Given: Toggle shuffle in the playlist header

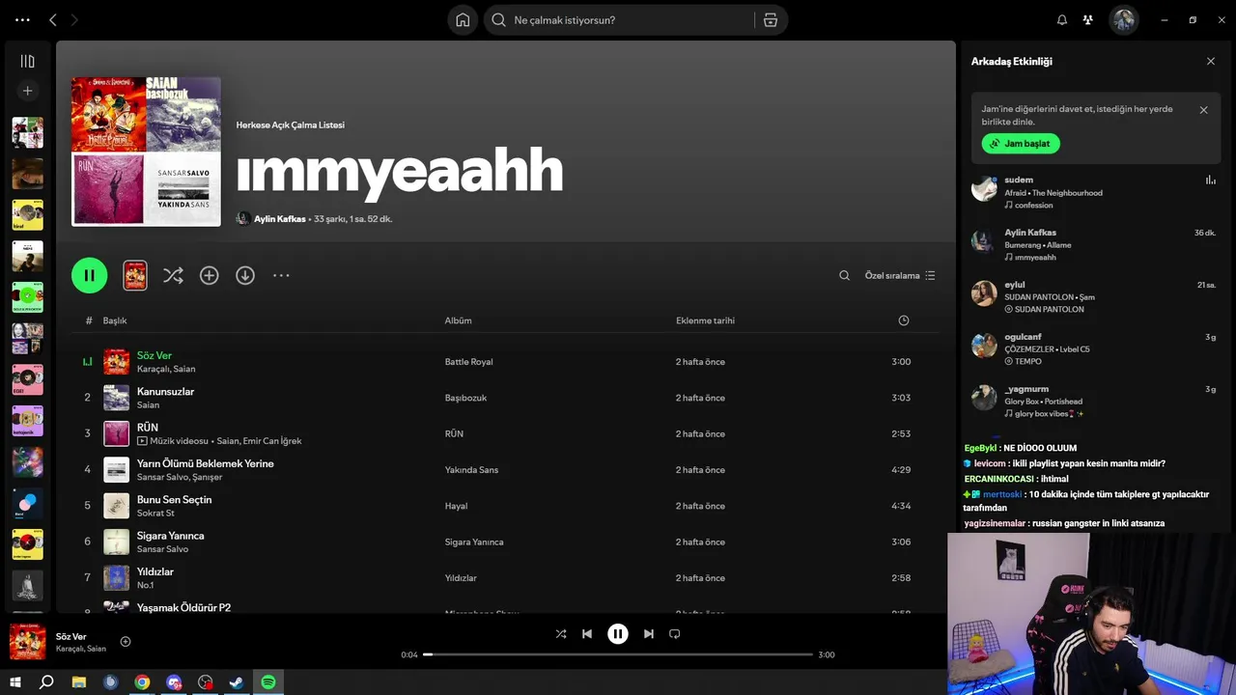Looking at the screenshot, I should coord(173,275).
